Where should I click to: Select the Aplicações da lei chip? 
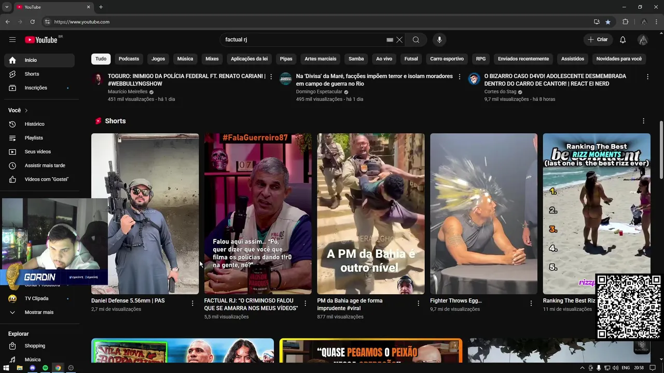click(250, 59)
